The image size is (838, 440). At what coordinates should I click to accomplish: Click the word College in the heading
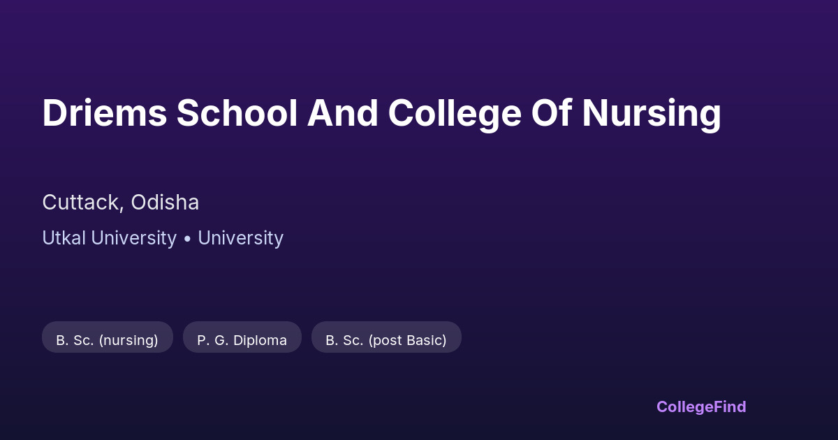pos(455,113)
